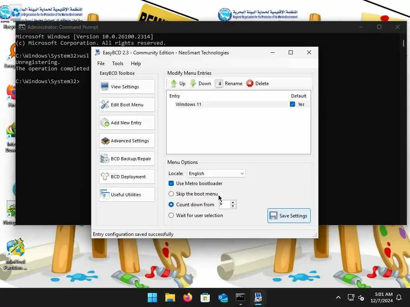410x307 pixels.
Task: Decrease countdown seconds with down arrow
Action: pos(233,206)
